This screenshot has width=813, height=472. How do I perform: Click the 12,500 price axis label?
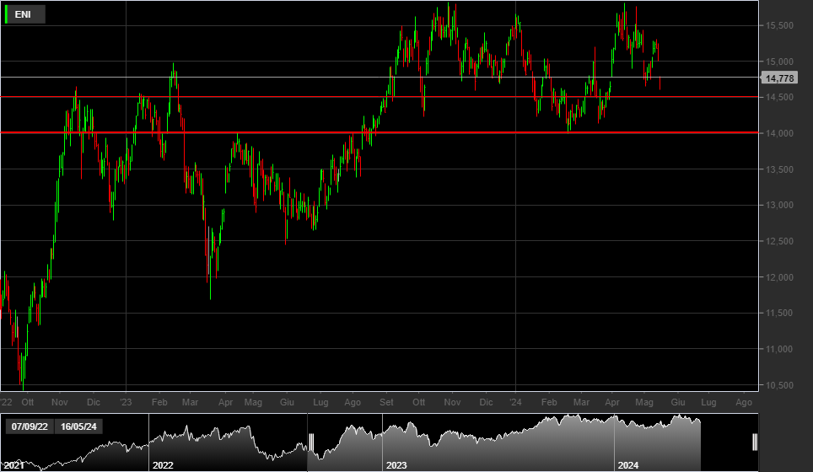pyautogui.click(x=779, y=241)
